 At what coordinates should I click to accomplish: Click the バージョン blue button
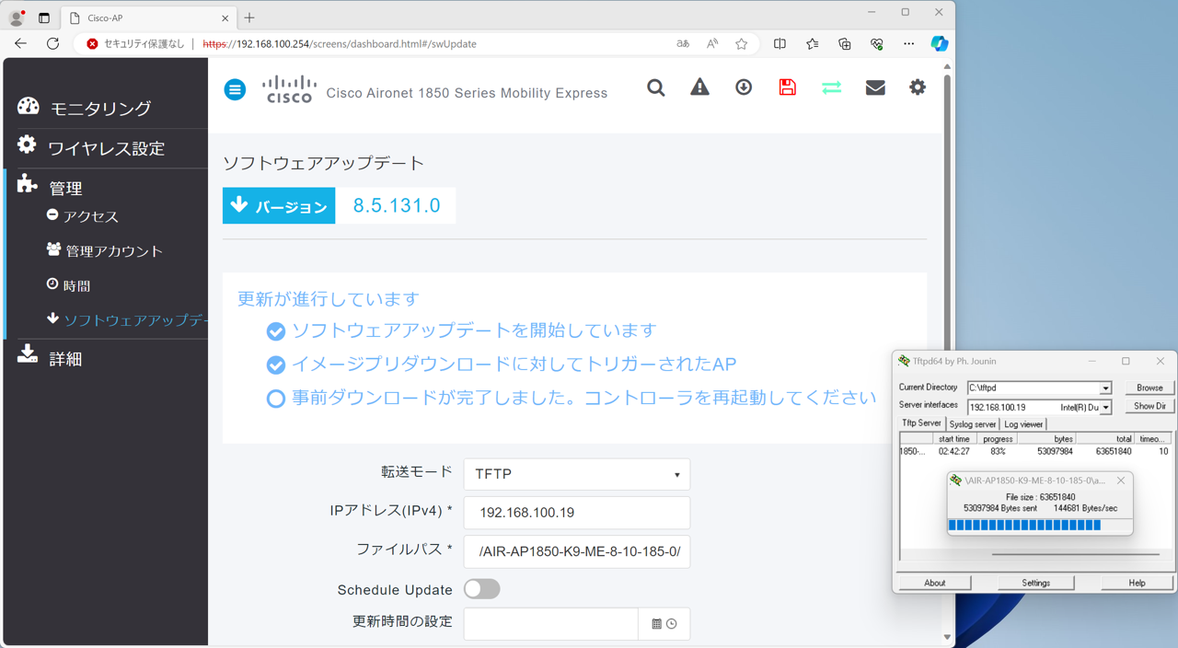point(279,206)
